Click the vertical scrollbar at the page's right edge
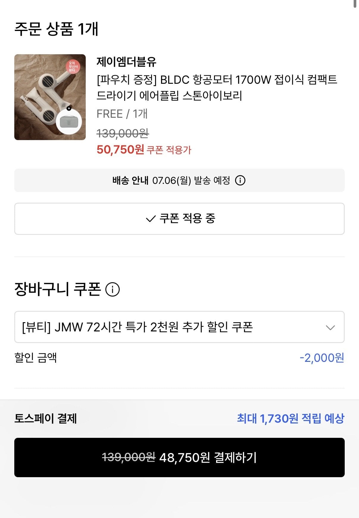 point(355,4)
